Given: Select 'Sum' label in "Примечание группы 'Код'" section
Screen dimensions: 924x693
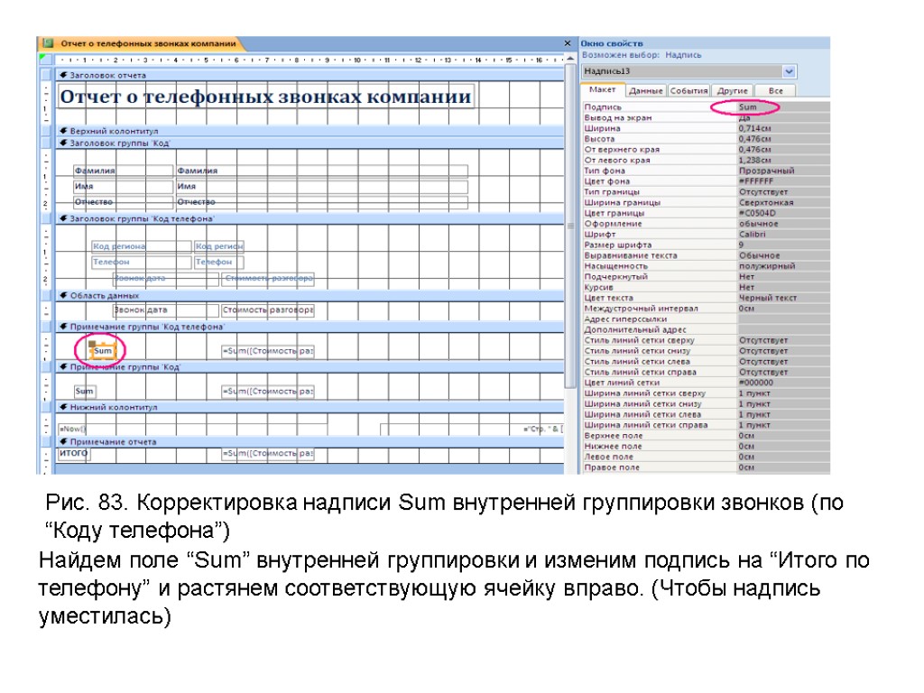Looking at the screenshot, I should [x=84, y=391].
